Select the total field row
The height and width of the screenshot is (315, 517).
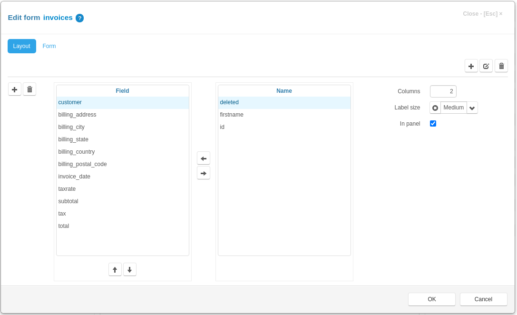pyautogui.click(x=123, y=226)
